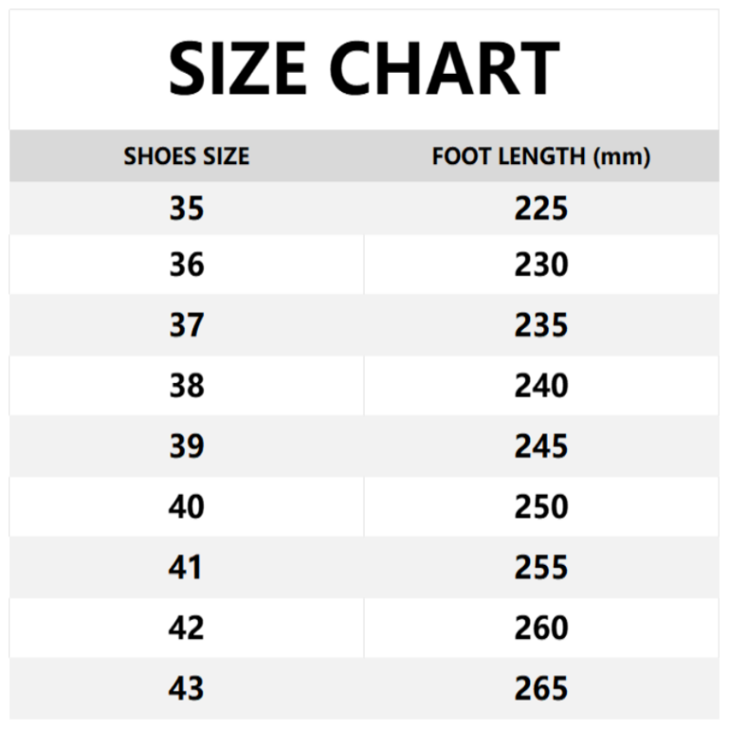Select the 260 foot length value
This screenshot has width=729, height=729.
(x=541, y=628)
